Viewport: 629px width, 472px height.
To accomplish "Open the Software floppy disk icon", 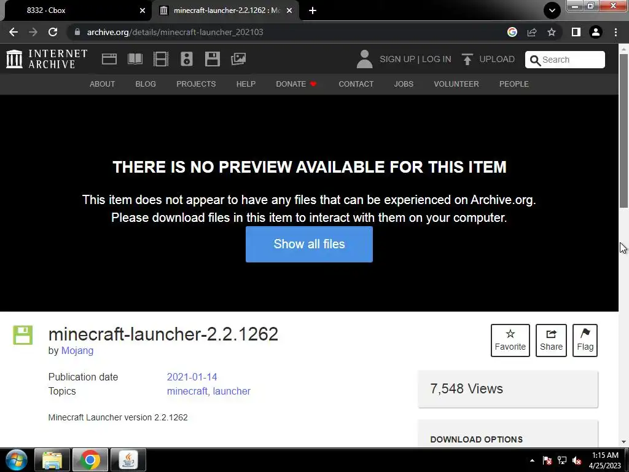I will point(212,59).
